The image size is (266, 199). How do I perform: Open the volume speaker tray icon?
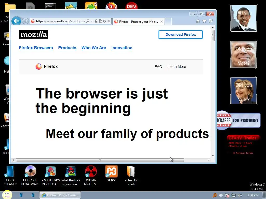[x=240, y=195]
